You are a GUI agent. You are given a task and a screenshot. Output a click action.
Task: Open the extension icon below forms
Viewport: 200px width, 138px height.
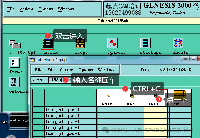click(15, 82)
